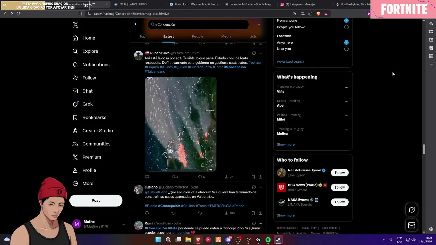Switch to NASA LANCE FIRMS browser tab
Viewport: 436px width, 245px height.
click(x=133, y=4)
